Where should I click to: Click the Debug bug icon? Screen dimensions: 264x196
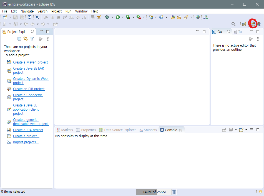tap(107, 17)
